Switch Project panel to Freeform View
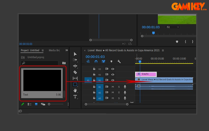The image size is (209, 131). pyautogui.click(x=43, y=104)
